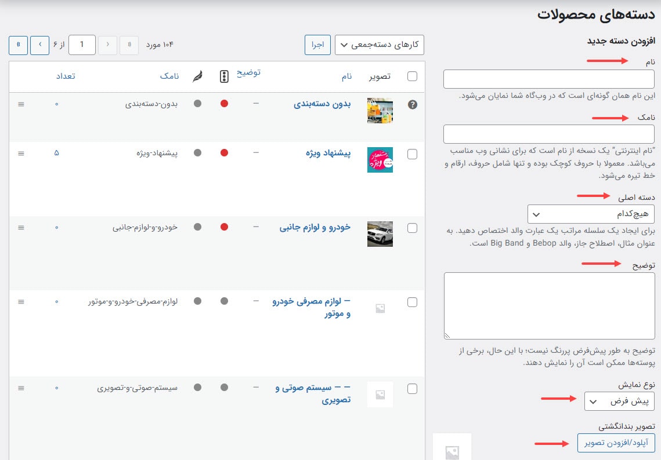
Task: Click the drag handle of پیشنهاد ویژه row
Action: click(21, 154)
